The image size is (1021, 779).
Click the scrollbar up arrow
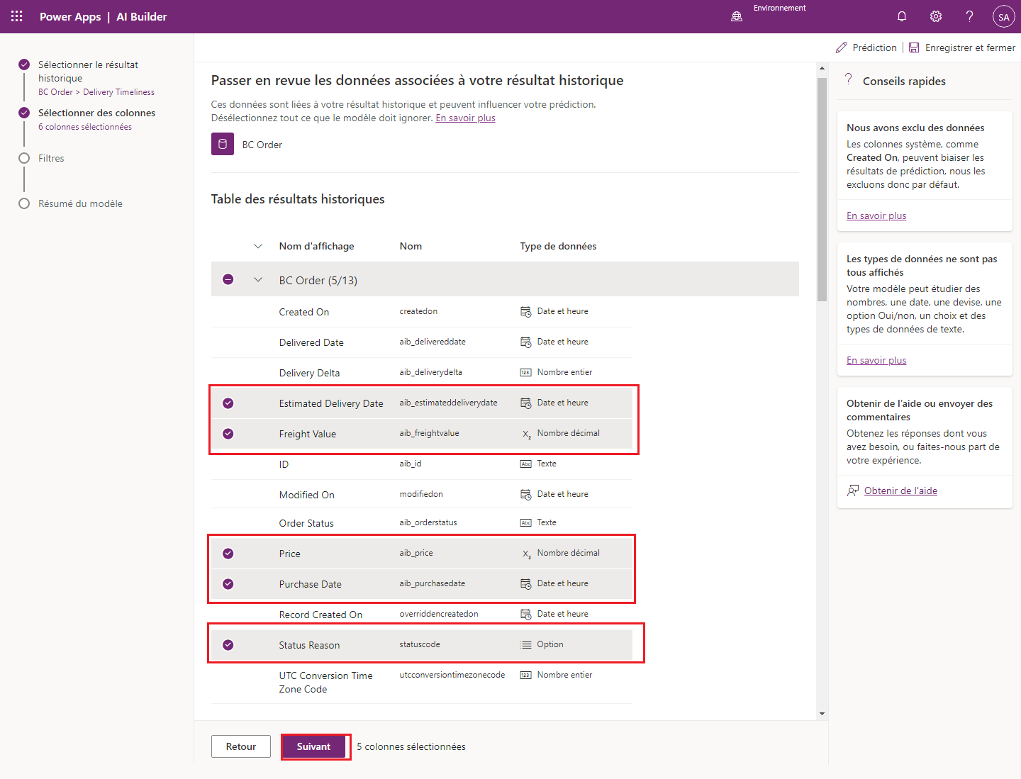coord(822,69)
